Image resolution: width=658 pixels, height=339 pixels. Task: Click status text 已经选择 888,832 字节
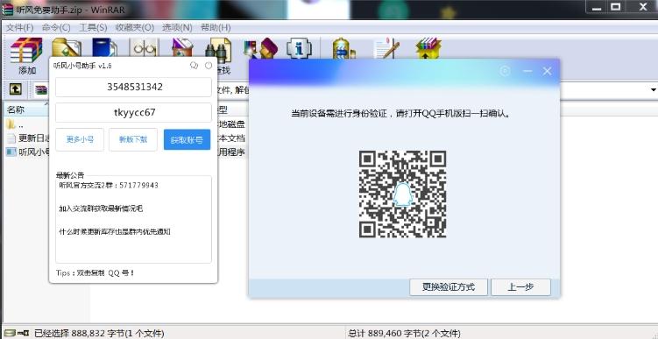click(x=99, y=334)
